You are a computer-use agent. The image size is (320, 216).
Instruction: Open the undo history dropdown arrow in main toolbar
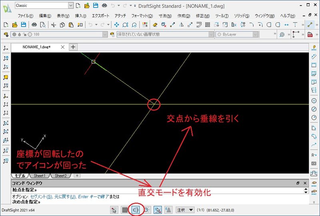96,25
